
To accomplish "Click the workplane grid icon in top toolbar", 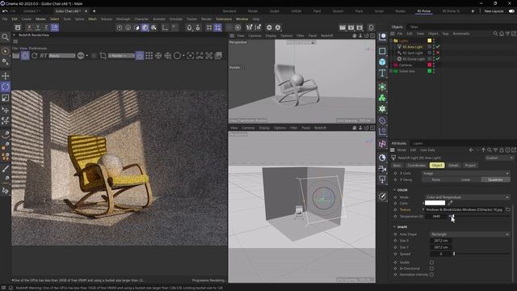I will [209, 27].
